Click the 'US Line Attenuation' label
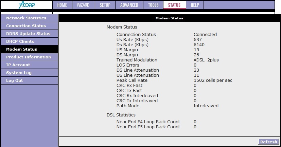Screen dimensions: 281x147 coord(138,75)
